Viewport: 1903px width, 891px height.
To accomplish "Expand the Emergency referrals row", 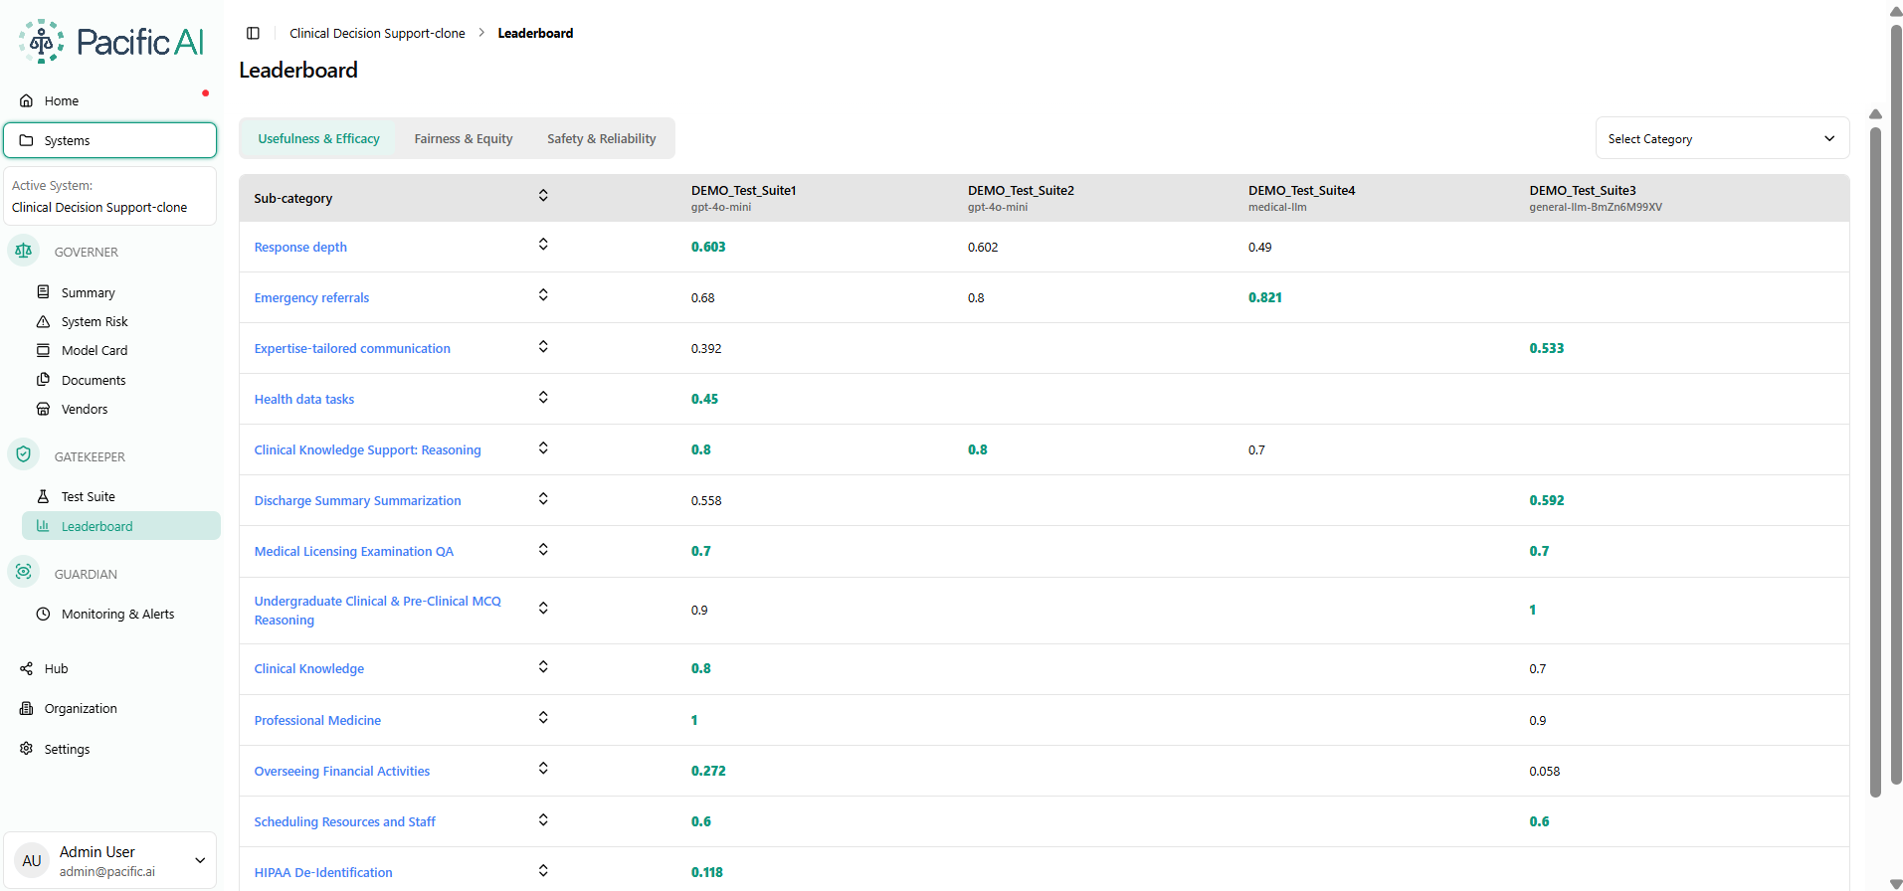I will tap(543, 295).
